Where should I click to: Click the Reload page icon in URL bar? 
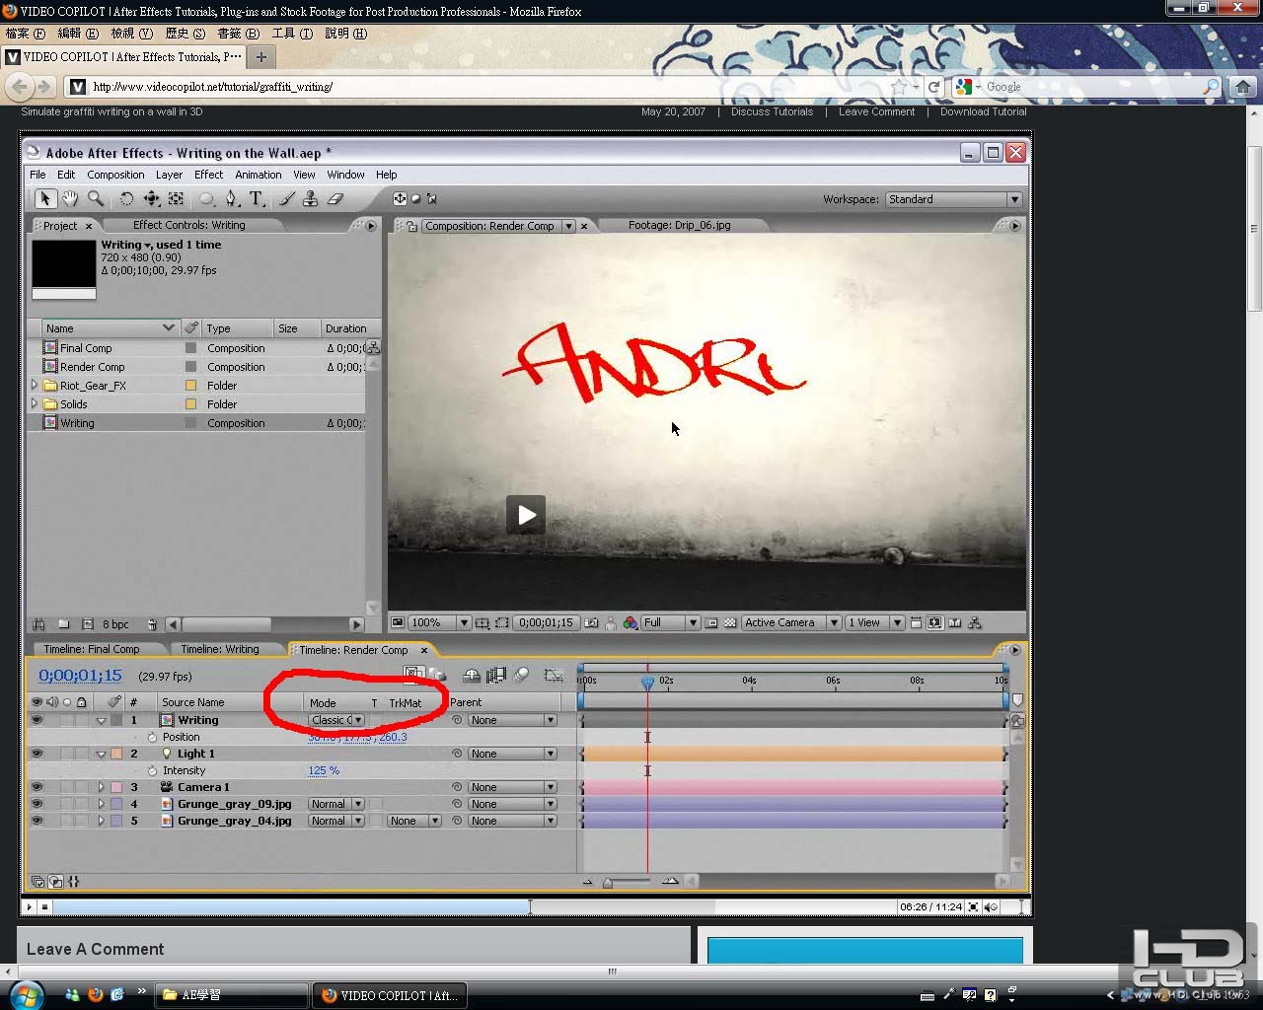pyautogui.click(x=933, y=87)
